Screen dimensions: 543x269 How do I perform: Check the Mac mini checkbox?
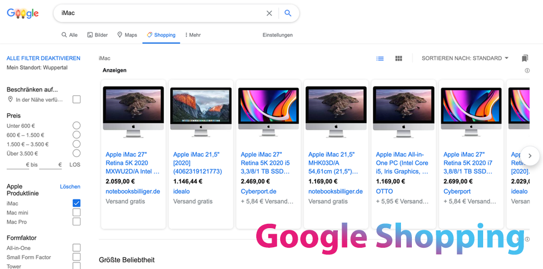pos(77,212)
